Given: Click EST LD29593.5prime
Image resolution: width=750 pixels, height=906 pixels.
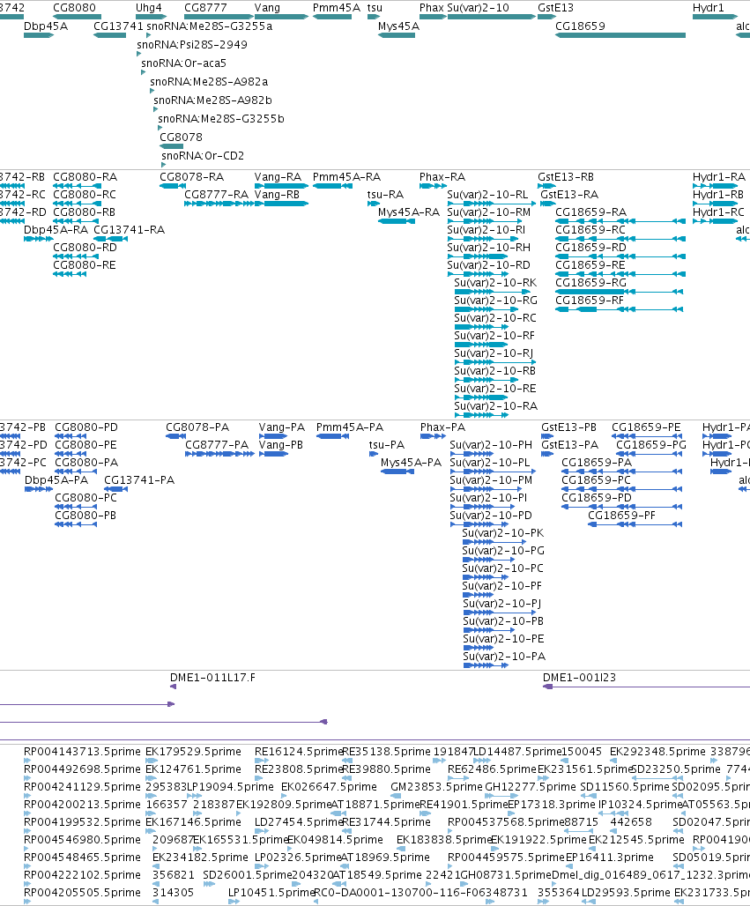Looking at the screenshot, I should [626, 892].
